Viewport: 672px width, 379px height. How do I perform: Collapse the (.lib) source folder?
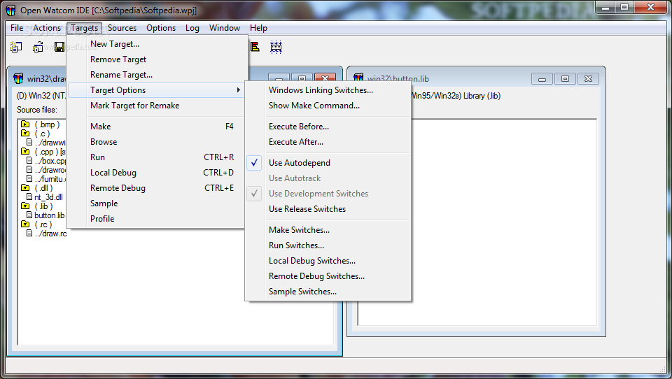pos(25,206)
